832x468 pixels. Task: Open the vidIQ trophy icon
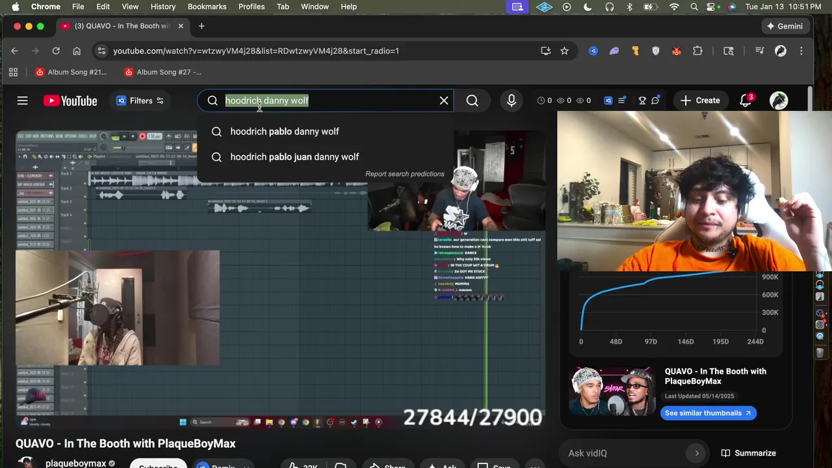pyautogui.click(x=642, y=101)
